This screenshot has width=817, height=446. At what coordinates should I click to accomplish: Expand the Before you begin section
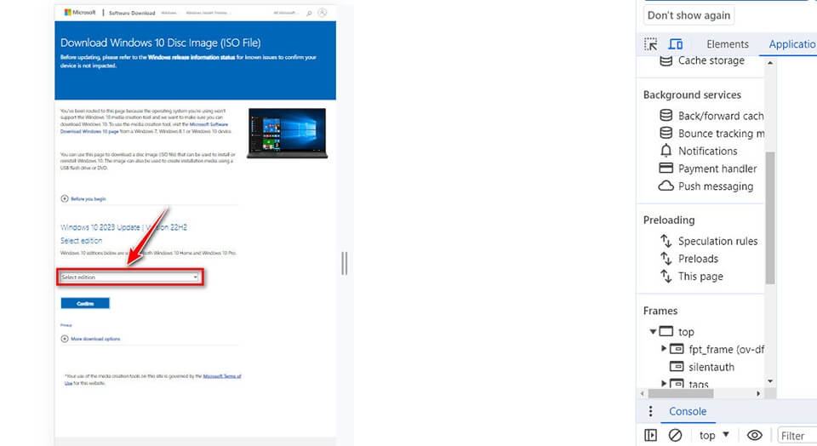pyautogui.click(x=83, y=198)
